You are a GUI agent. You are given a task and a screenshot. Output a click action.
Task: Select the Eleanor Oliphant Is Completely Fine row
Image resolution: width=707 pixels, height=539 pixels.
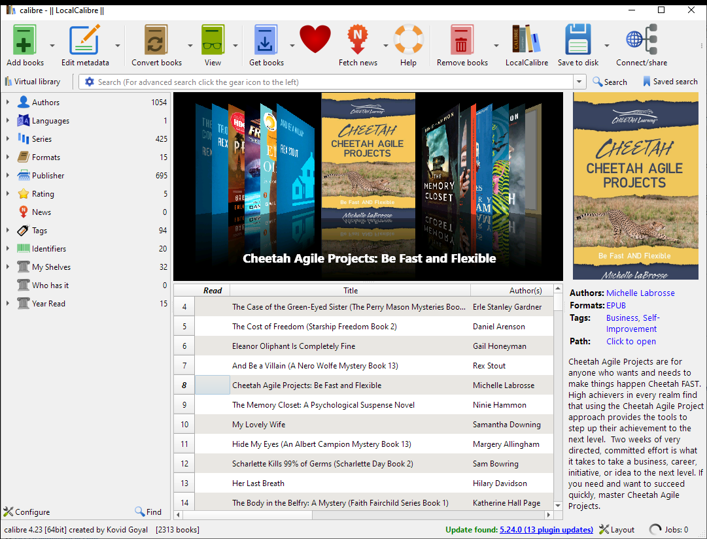364,346
